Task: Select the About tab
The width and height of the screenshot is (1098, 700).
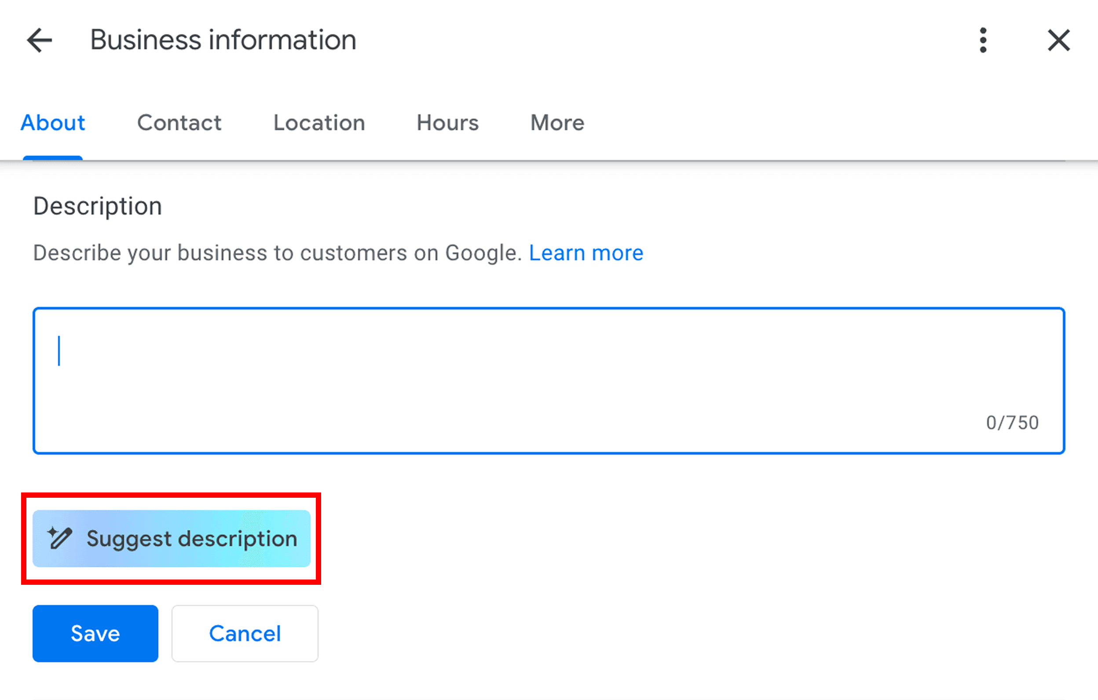Action: (53, 123)
